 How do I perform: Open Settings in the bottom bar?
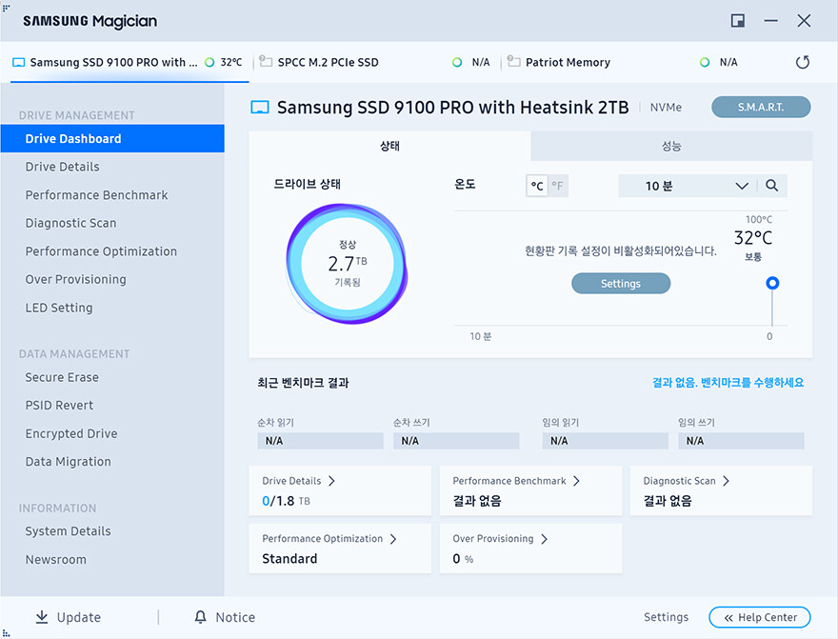tap(666, 617)
